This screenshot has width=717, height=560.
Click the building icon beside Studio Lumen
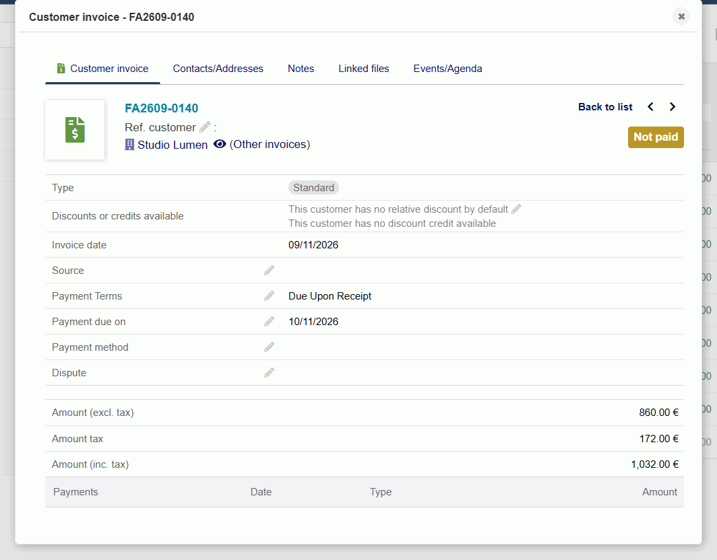tap(130, 145)
